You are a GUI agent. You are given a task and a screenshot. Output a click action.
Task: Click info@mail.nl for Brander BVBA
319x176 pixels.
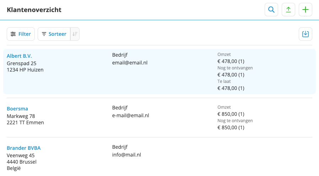click(126, 155)
